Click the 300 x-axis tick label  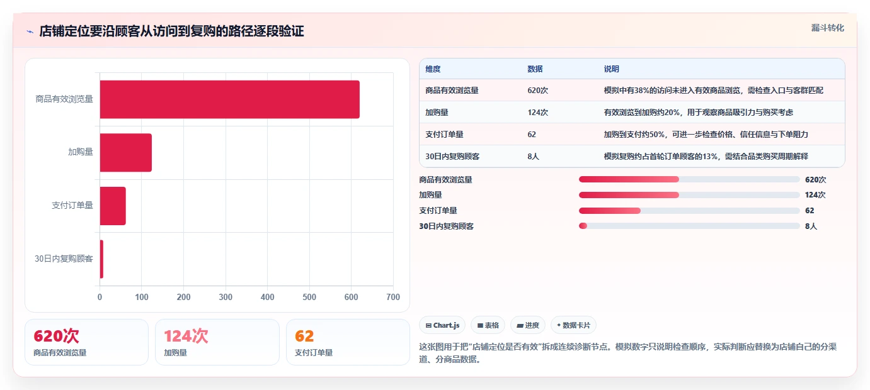226,297
